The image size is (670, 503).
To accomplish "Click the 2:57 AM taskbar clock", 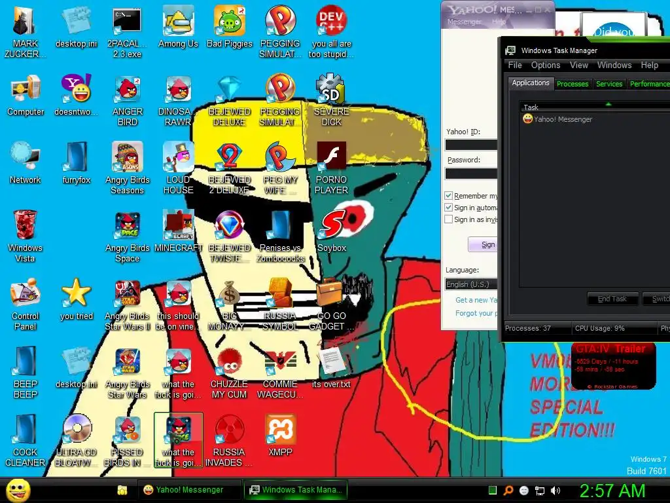I will pyautogui.click(x=612, y=491).
